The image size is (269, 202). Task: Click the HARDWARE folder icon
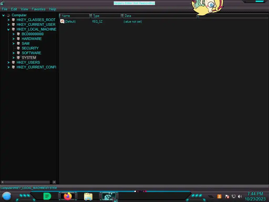tap(18, 39)
